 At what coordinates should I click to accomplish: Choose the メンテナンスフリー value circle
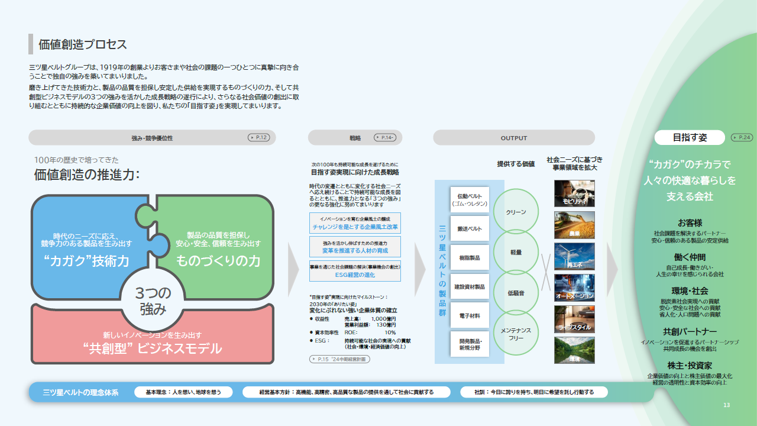click(516, 334)
